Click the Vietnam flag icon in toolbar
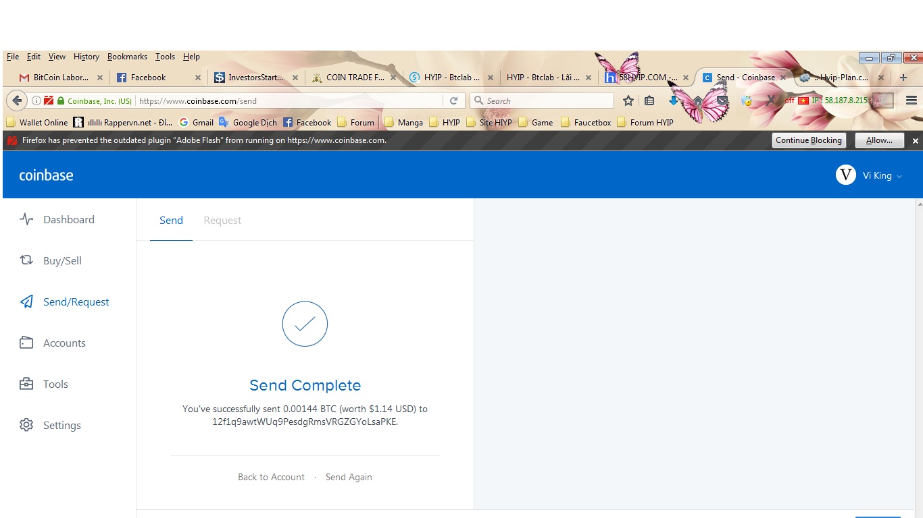923x518 pixels. click(x=803, y=100)
